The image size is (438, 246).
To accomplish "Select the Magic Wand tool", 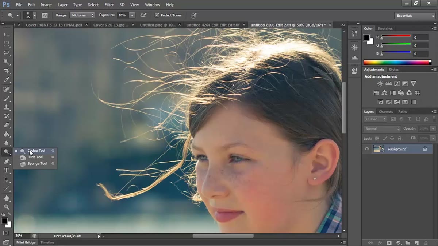I will coord(7,62).
